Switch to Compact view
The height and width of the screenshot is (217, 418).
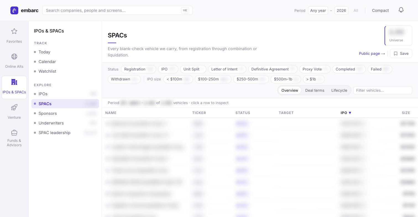pyautogui.click(x=380, y=10)
